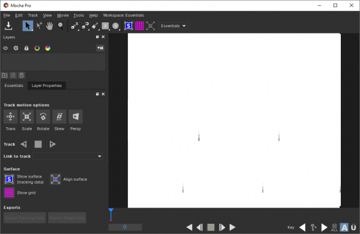Select the rectangle X-Spline shape tool
This screenshot has width=360, height=234.
105,26
